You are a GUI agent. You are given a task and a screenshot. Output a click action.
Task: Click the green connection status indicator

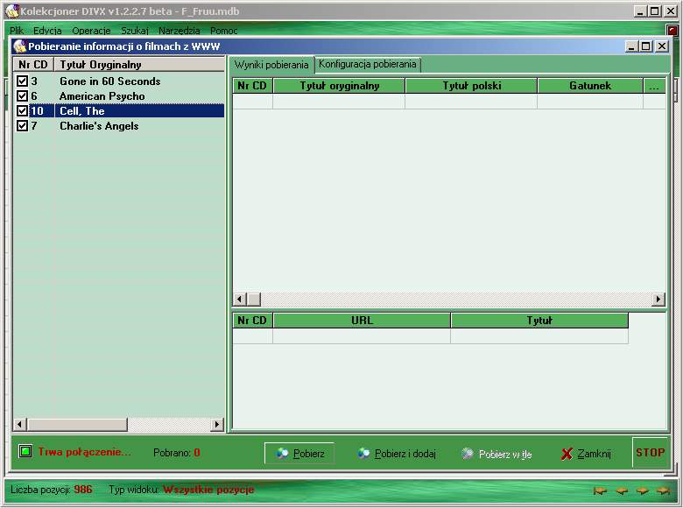click(25, 452)
